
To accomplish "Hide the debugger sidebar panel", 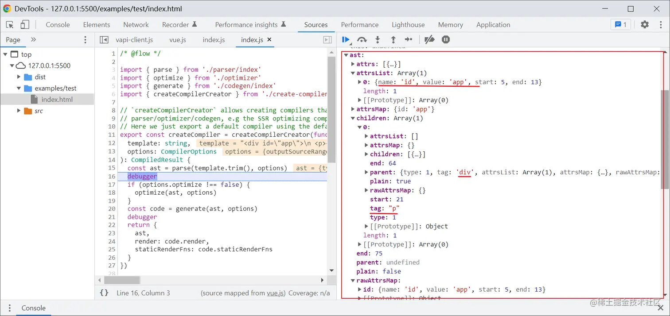I will point(327,40).
